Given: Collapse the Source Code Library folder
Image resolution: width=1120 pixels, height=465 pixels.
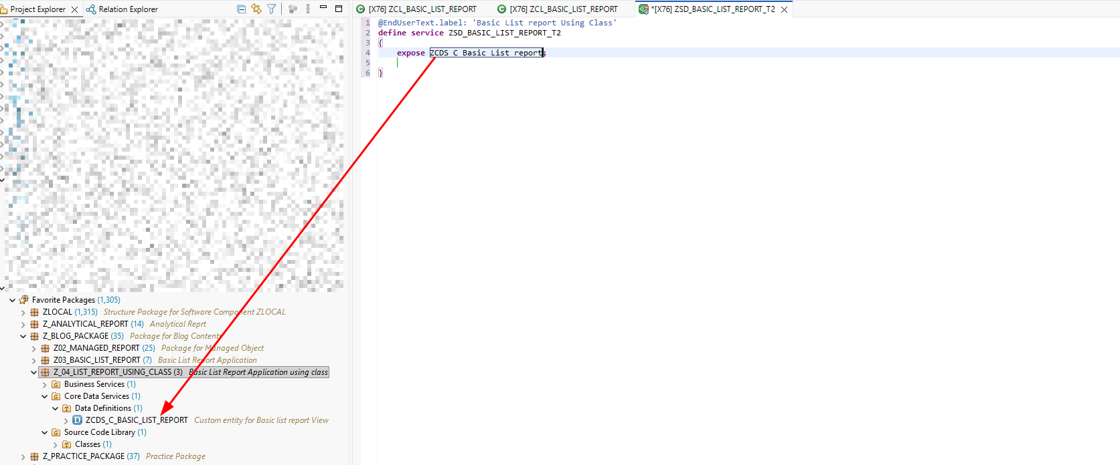Looking at the screenshot, I should pyautogui.click(x=44, y=432).
